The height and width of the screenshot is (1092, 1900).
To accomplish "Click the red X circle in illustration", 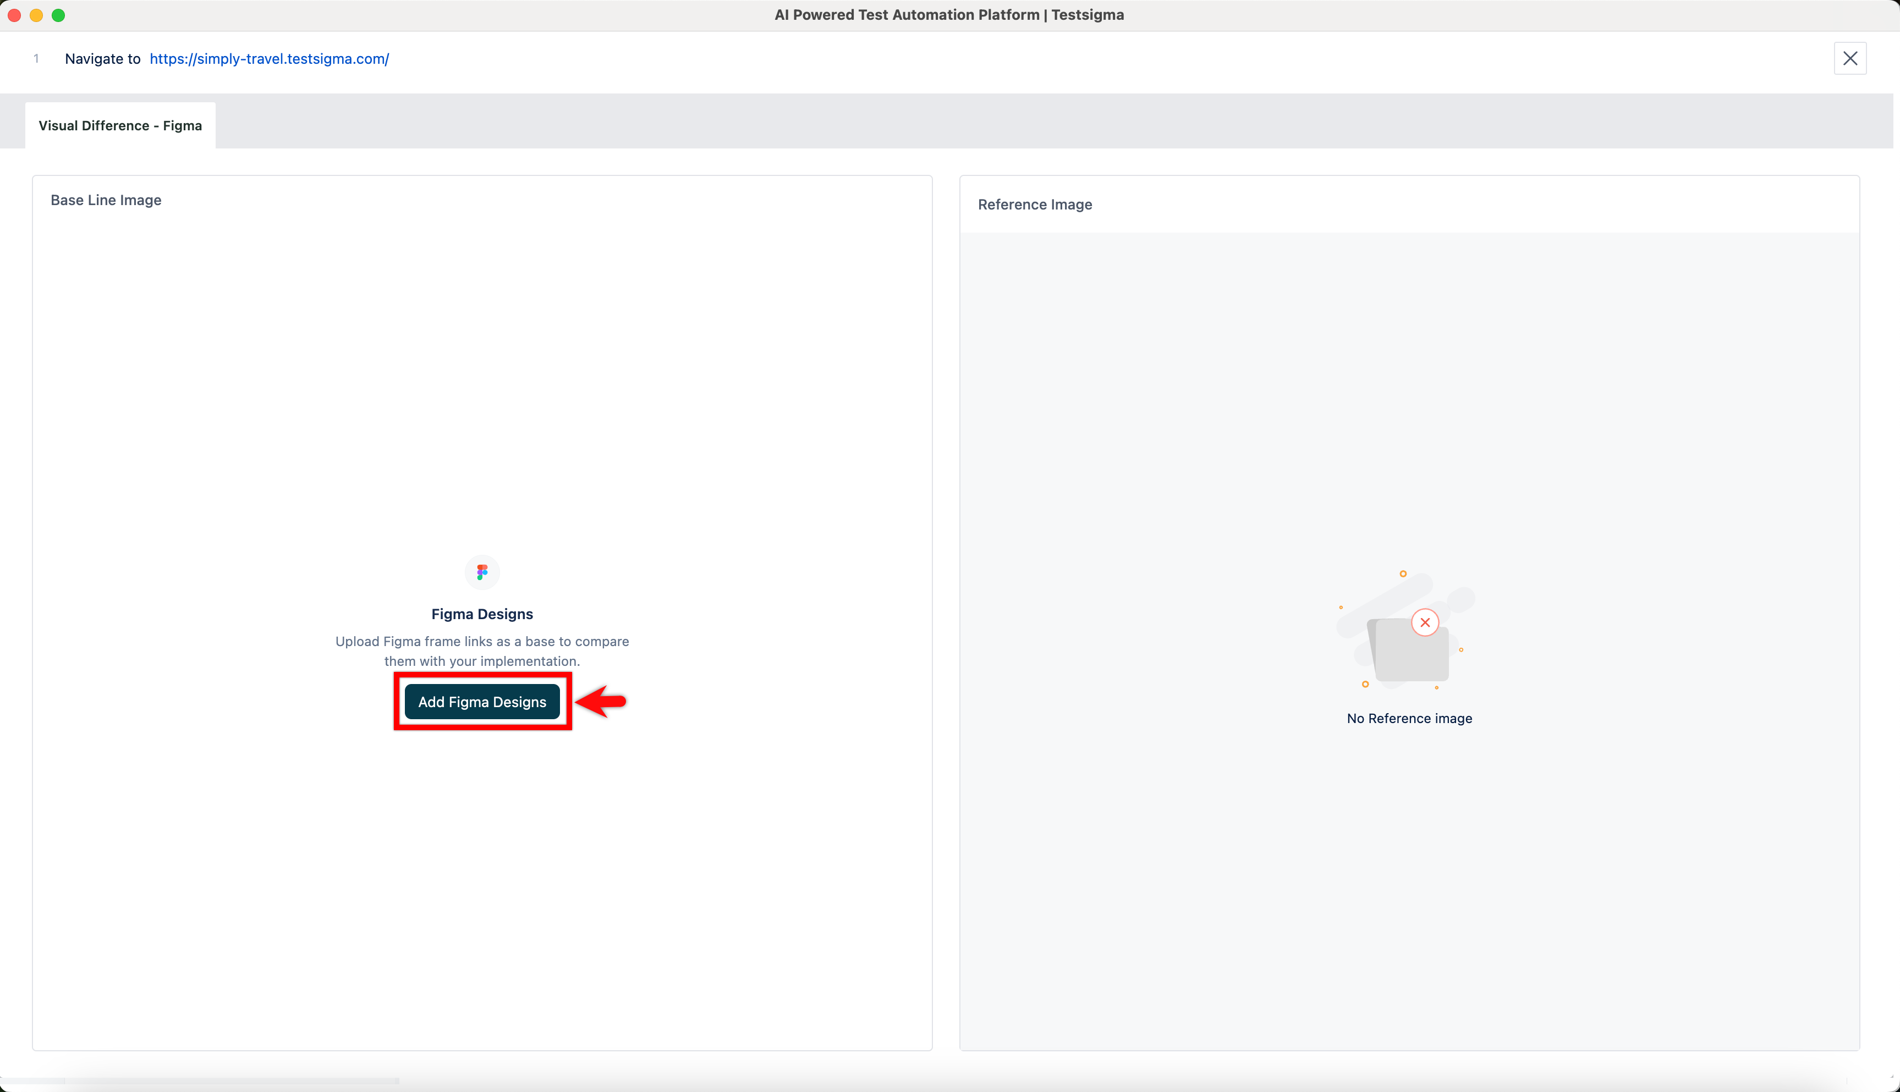I will [x=1424, y=622].
